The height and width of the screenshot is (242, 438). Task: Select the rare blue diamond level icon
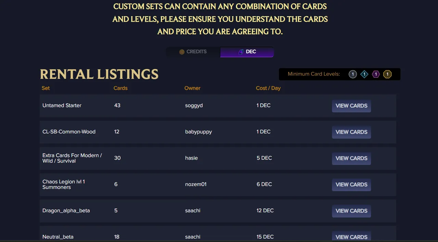(364, 74)
